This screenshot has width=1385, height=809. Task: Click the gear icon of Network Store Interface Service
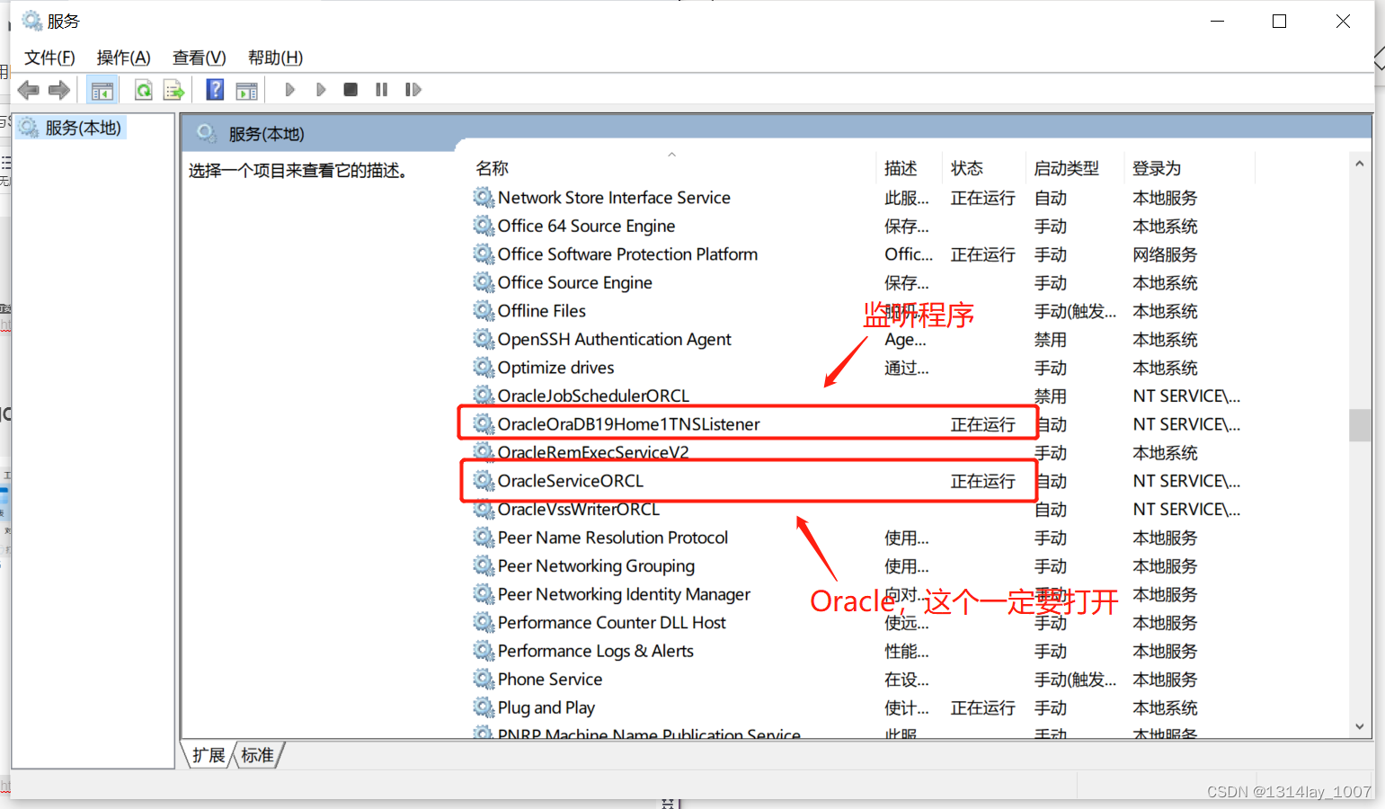[x=484, y=197]
